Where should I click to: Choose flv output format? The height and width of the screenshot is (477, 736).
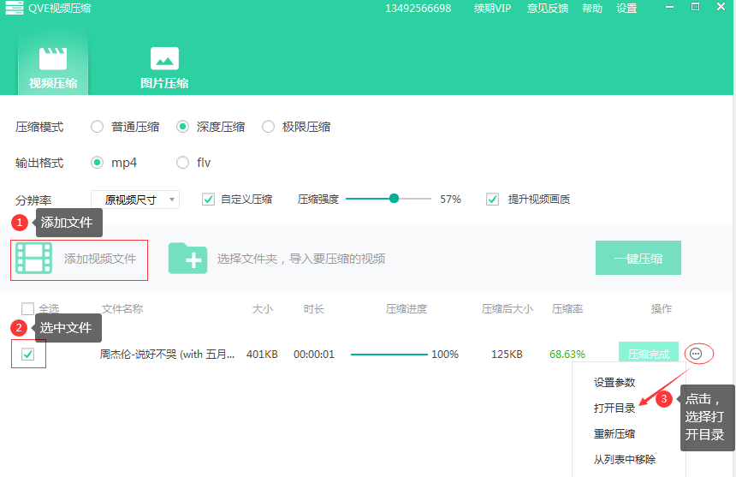coord(182,163)
